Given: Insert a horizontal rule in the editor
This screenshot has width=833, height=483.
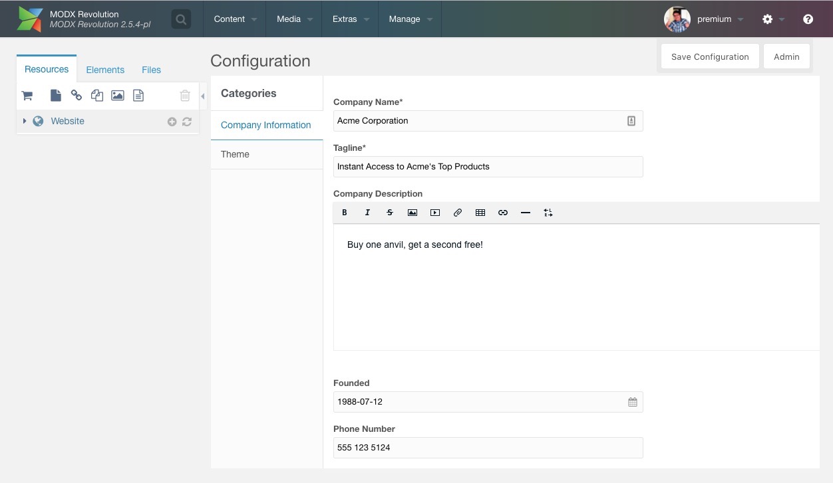Looking at the screenshot, I should click(526, 213).
